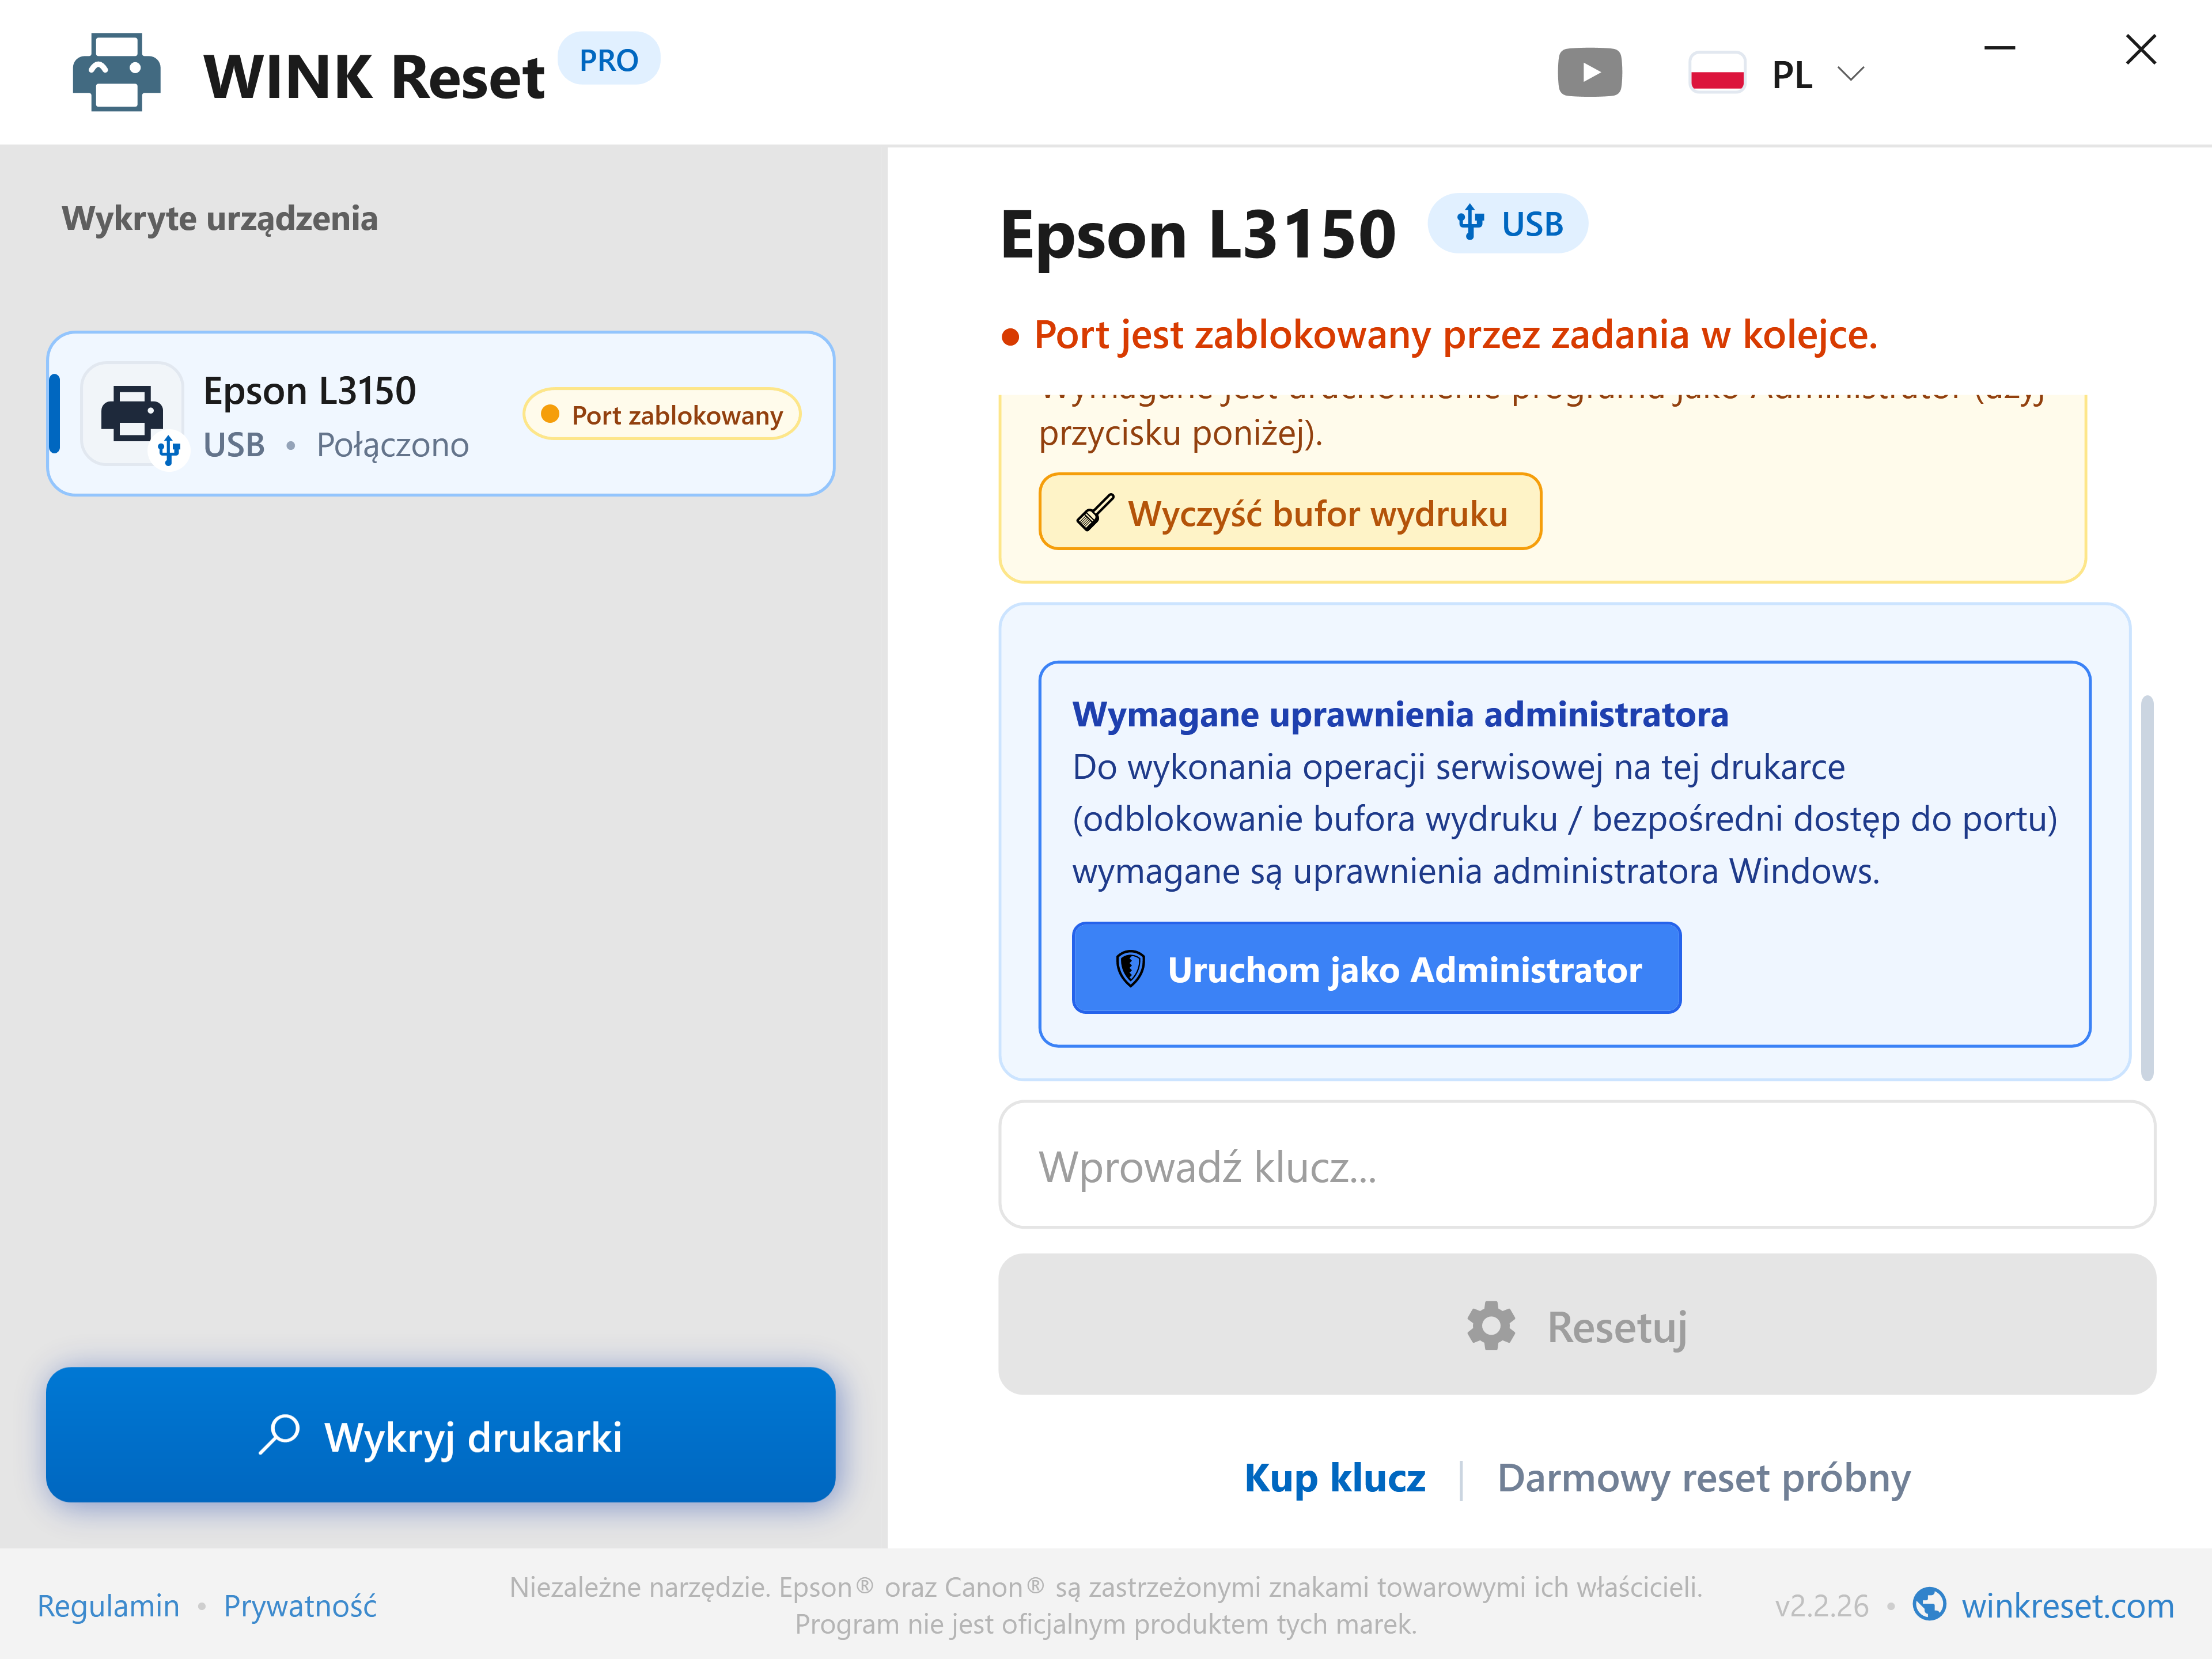Click the Wykryj drukarki button
The image size is (2212, 1659).
point(440,1435)
